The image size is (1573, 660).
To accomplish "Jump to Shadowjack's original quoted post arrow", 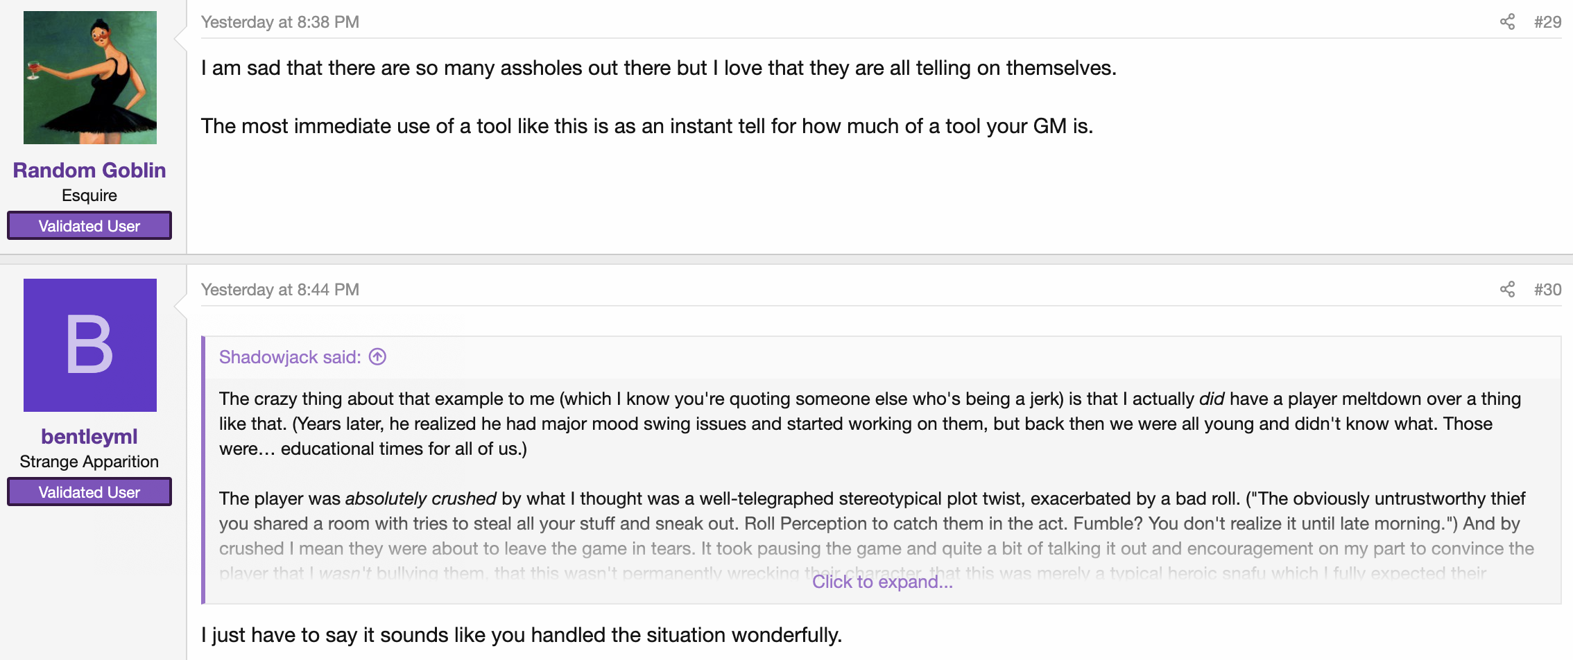I will coord(377,356).
